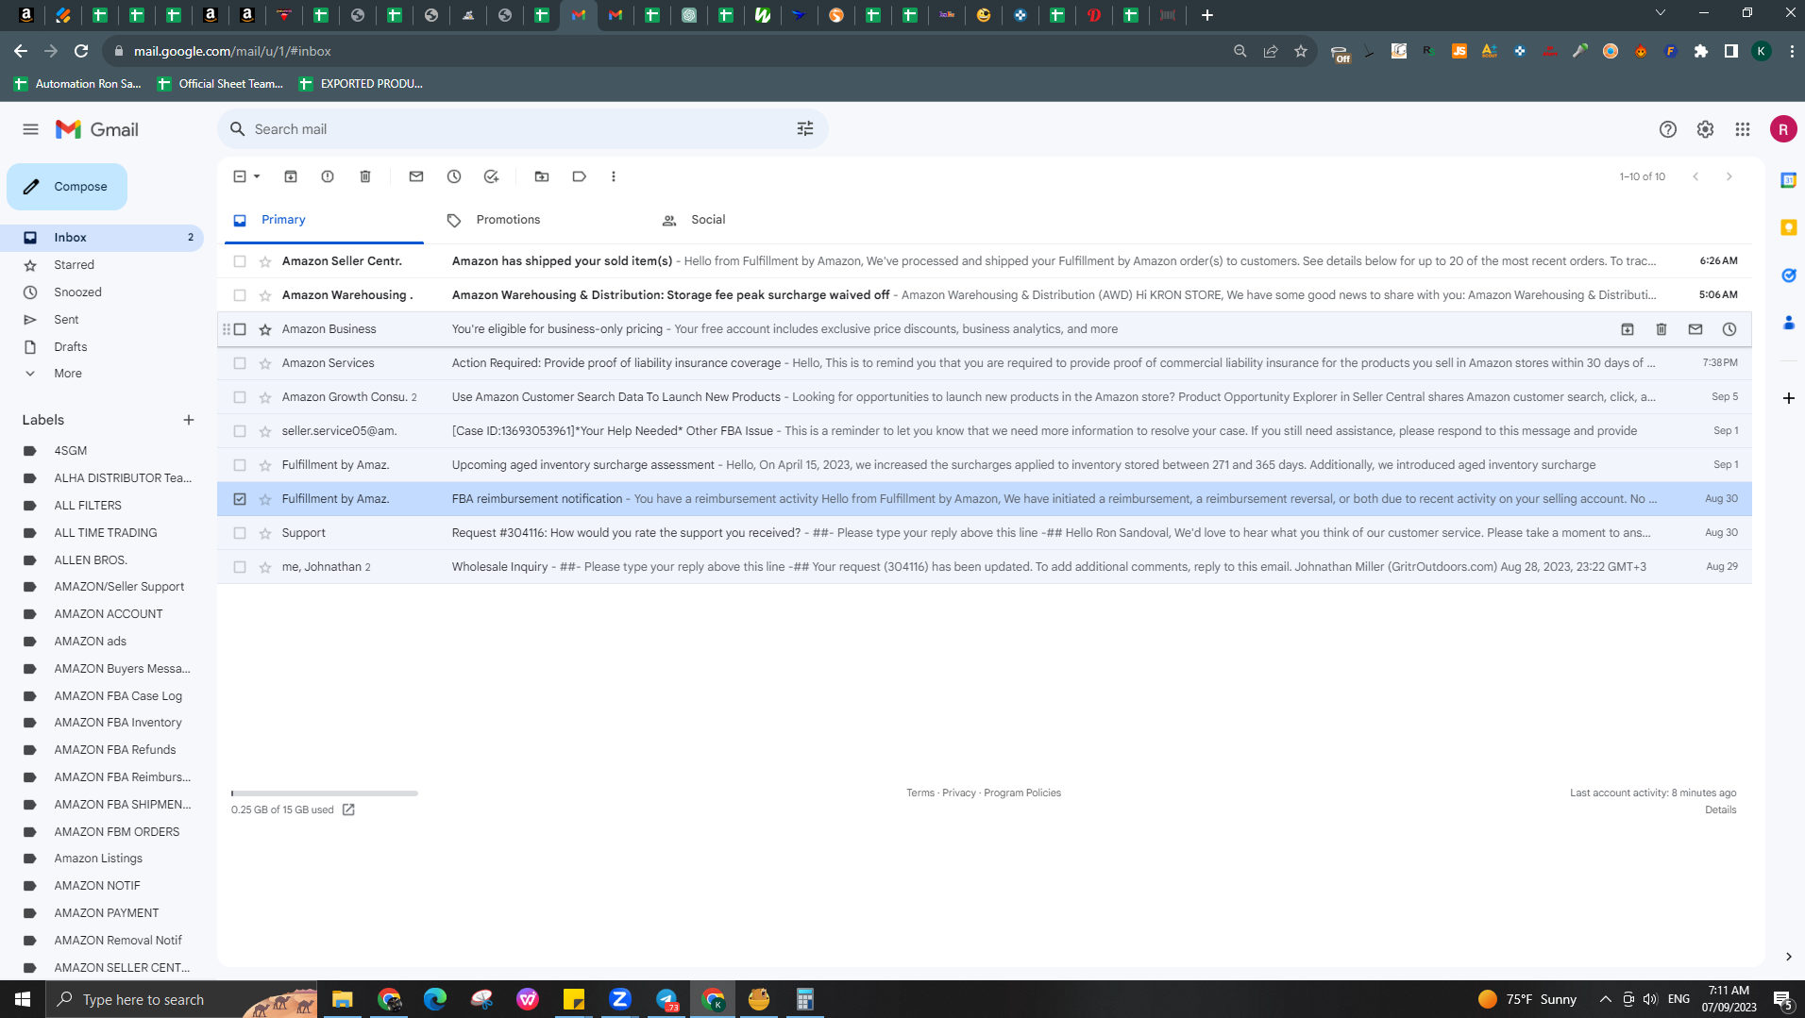Open the Gmail main menu hamburger
1805x1018 pixels.
point(30,129)
